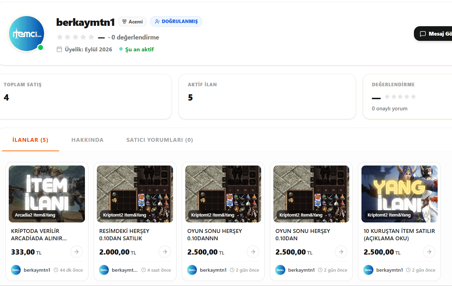Viewport: 452px width, 286px height.
Task: Click the Acemi rank badge
Action: pos(132,22)
